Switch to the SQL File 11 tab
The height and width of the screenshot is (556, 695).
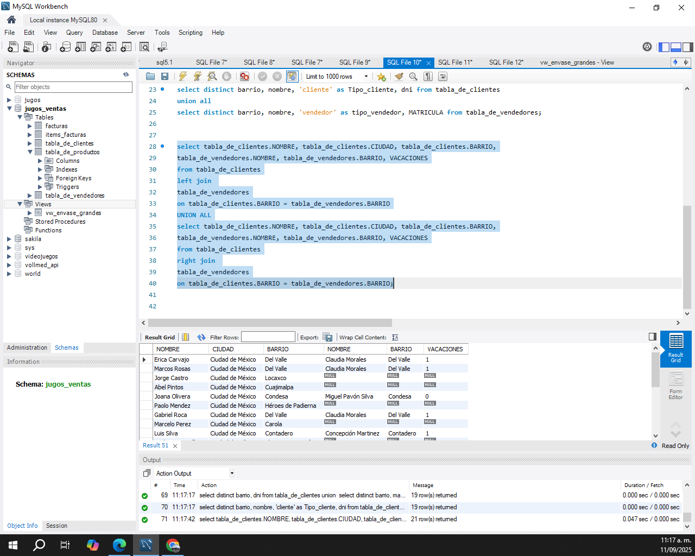[455, 62]
